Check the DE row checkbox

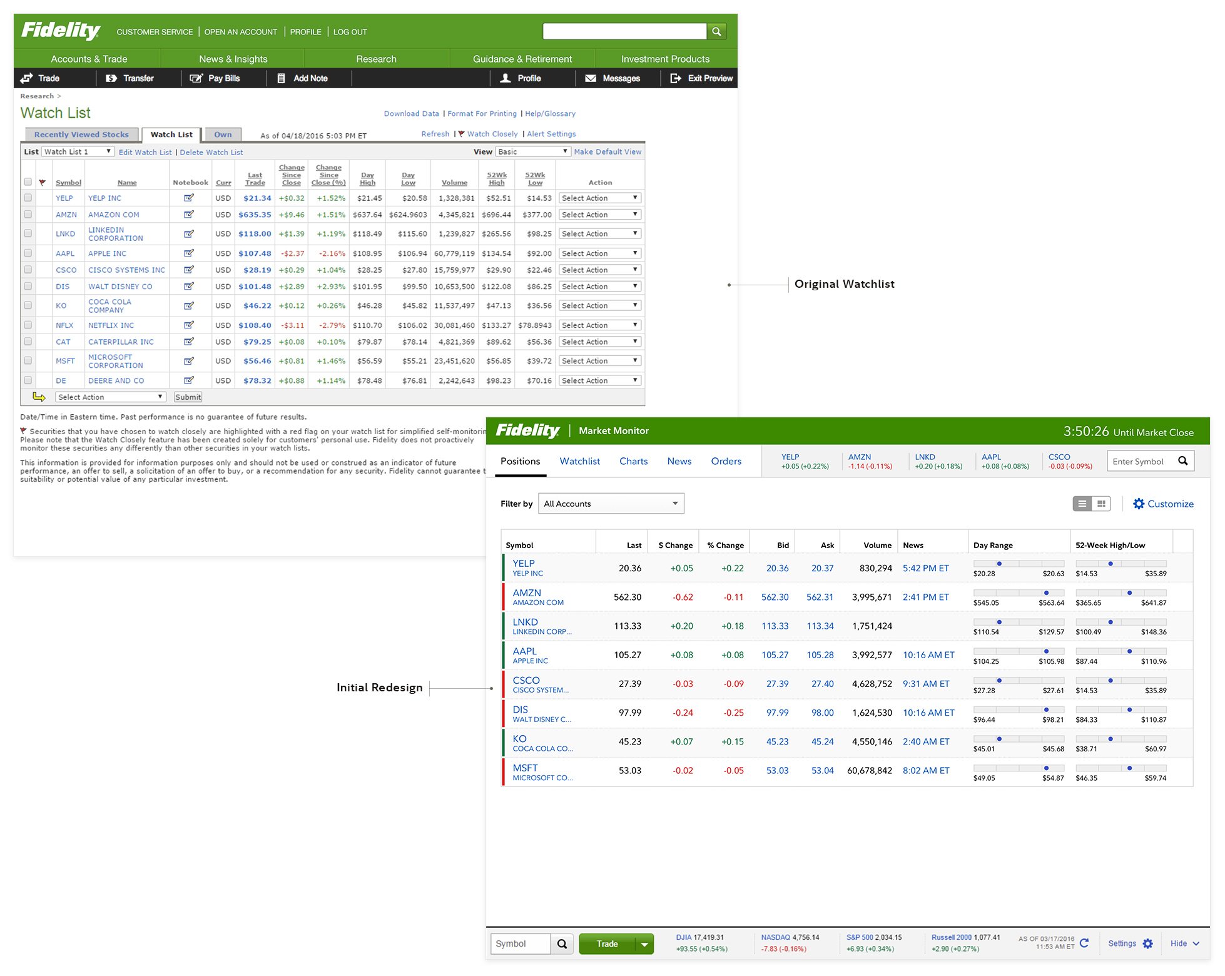[x=28, y=380]
